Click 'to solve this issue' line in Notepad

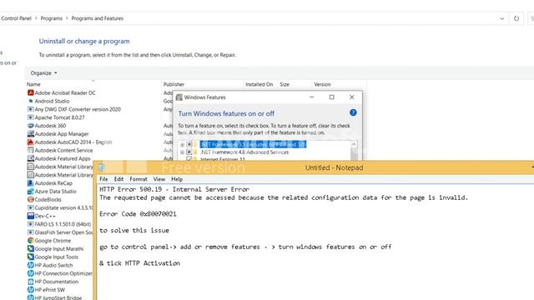pyautogui.click(x=134, y=230)
